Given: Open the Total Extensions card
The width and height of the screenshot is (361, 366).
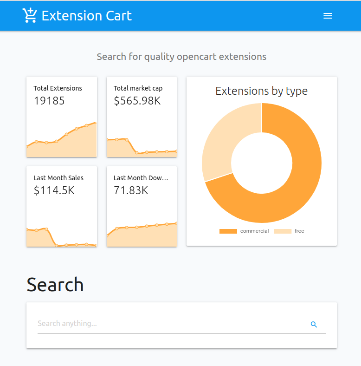Looking at the screenshot, I should pos(62,117).
